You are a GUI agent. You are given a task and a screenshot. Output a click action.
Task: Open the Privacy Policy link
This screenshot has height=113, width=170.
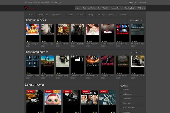pos(45,2)
